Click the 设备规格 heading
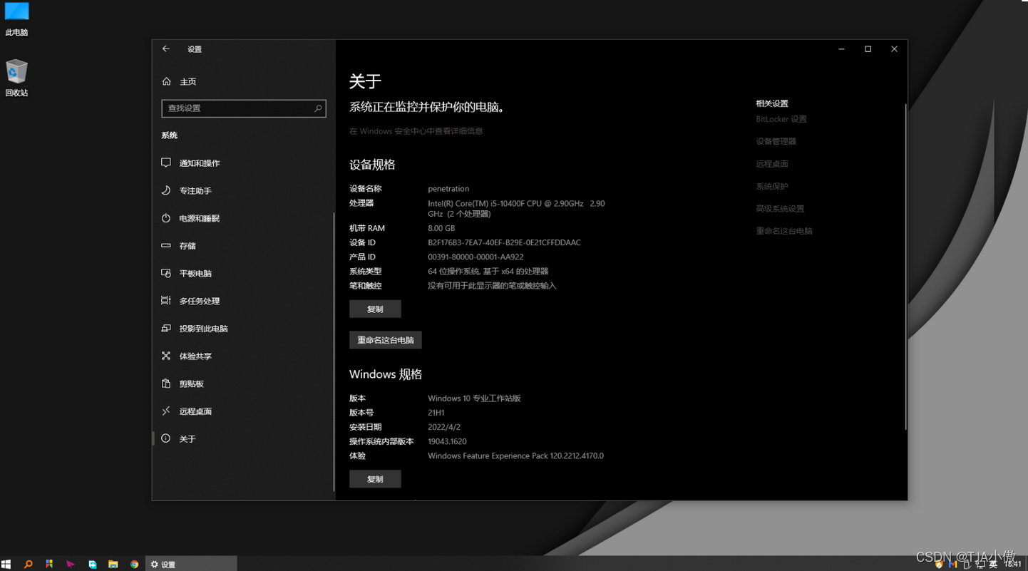 pos(372,165)
